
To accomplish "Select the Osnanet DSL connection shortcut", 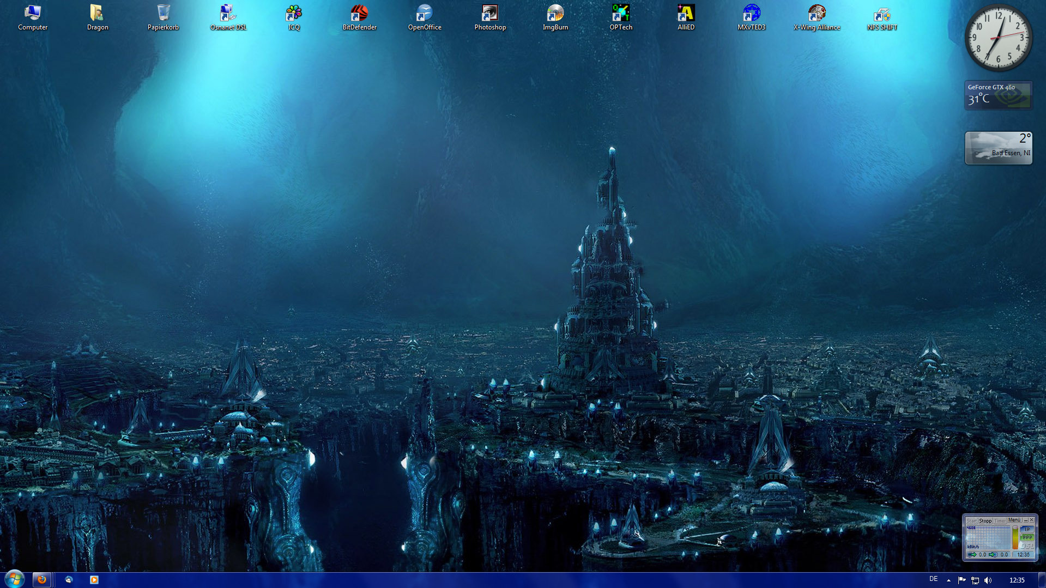I will pos(228,17).
